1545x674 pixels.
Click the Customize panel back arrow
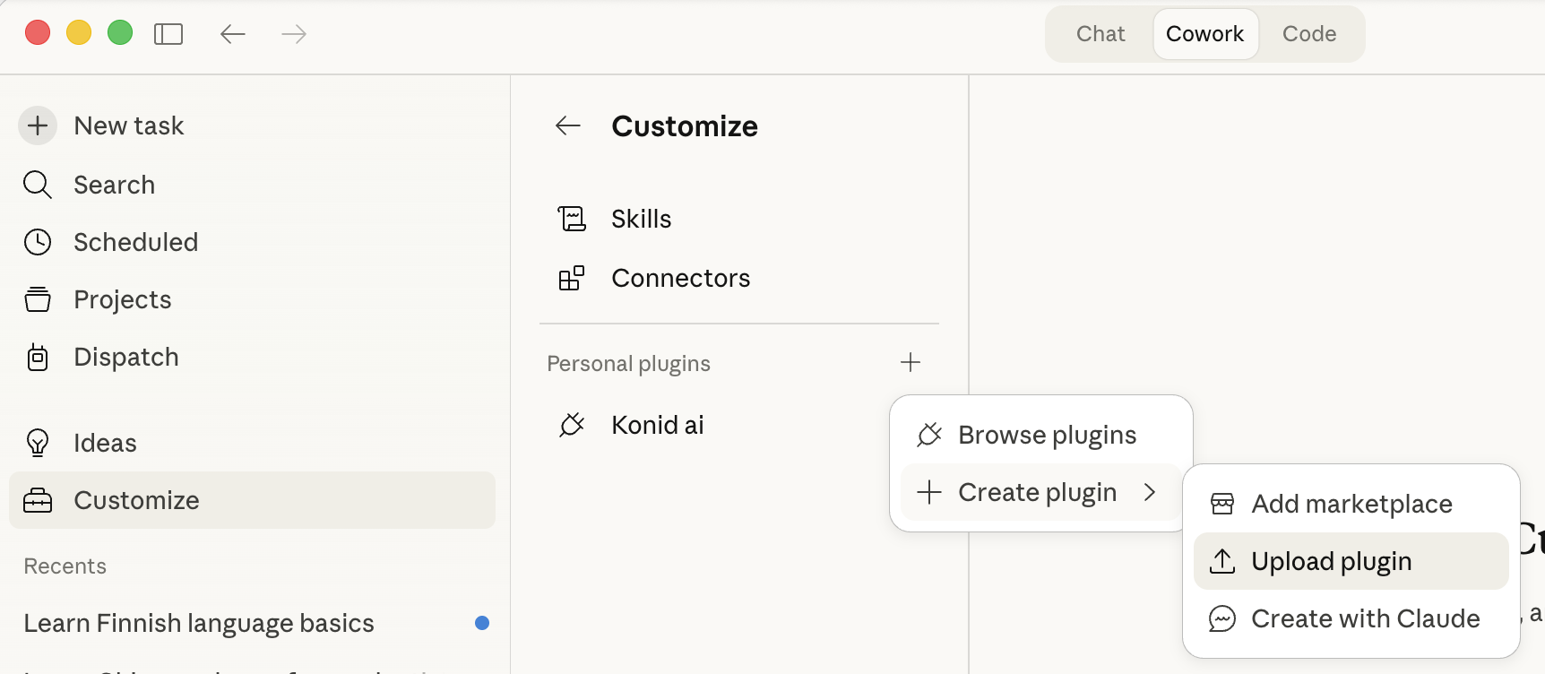tap(568, 125)
